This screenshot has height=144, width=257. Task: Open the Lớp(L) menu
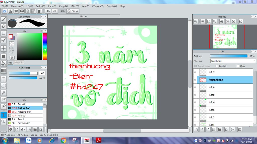(30, 6)
